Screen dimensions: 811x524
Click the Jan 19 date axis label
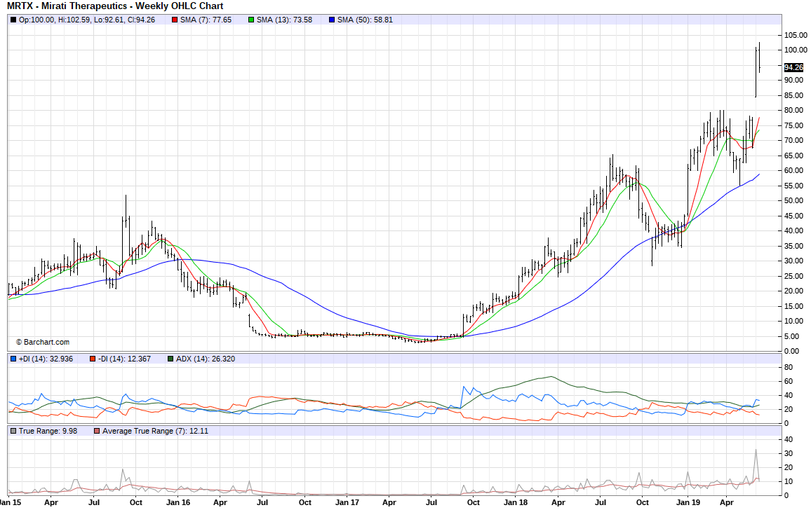pos(688,502)
